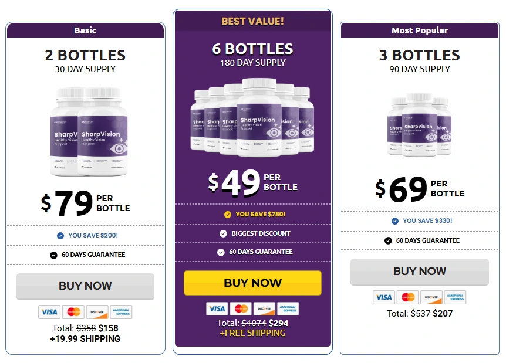Click the "You Save $780!" yellow checkmark
The image size is (506, 363).
228,215
